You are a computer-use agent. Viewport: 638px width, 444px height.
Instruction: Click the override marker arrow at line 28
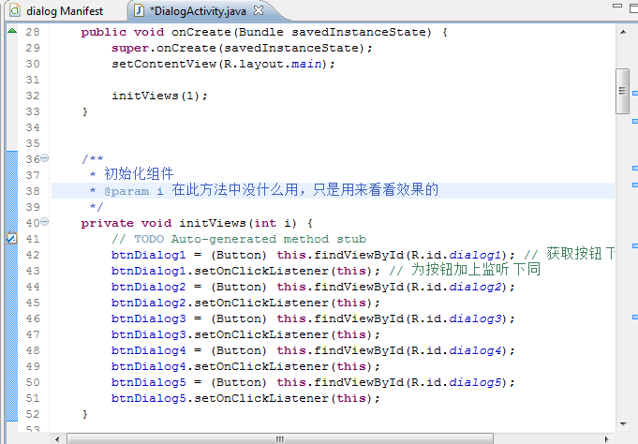click(12, 31)
